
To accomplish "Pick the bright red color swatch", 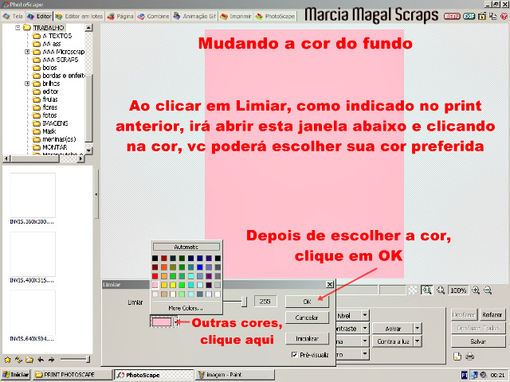I will pos(155,276).
